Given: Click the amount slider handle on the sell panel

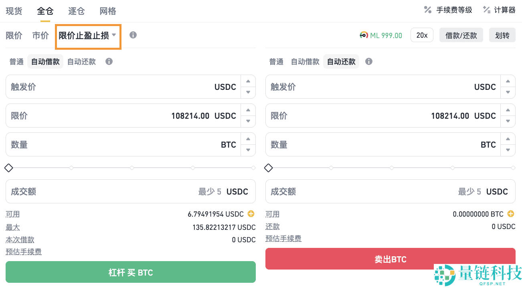Looking at the screenshot, I should 268,168.
